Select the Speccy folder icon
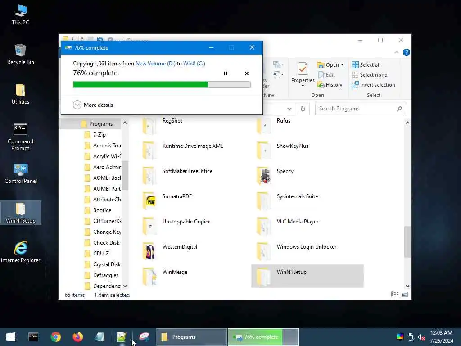 point(264,175)
